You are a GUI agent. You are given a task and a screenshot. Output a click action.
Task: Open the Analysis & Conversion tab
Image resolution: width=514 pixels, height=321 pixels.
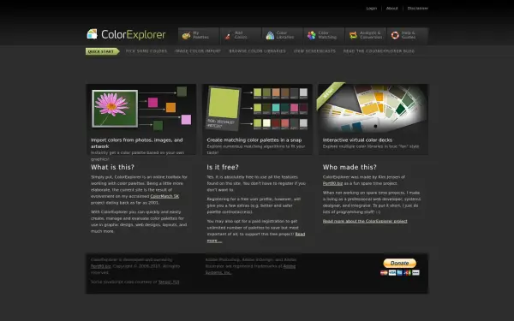pos(366,35)
